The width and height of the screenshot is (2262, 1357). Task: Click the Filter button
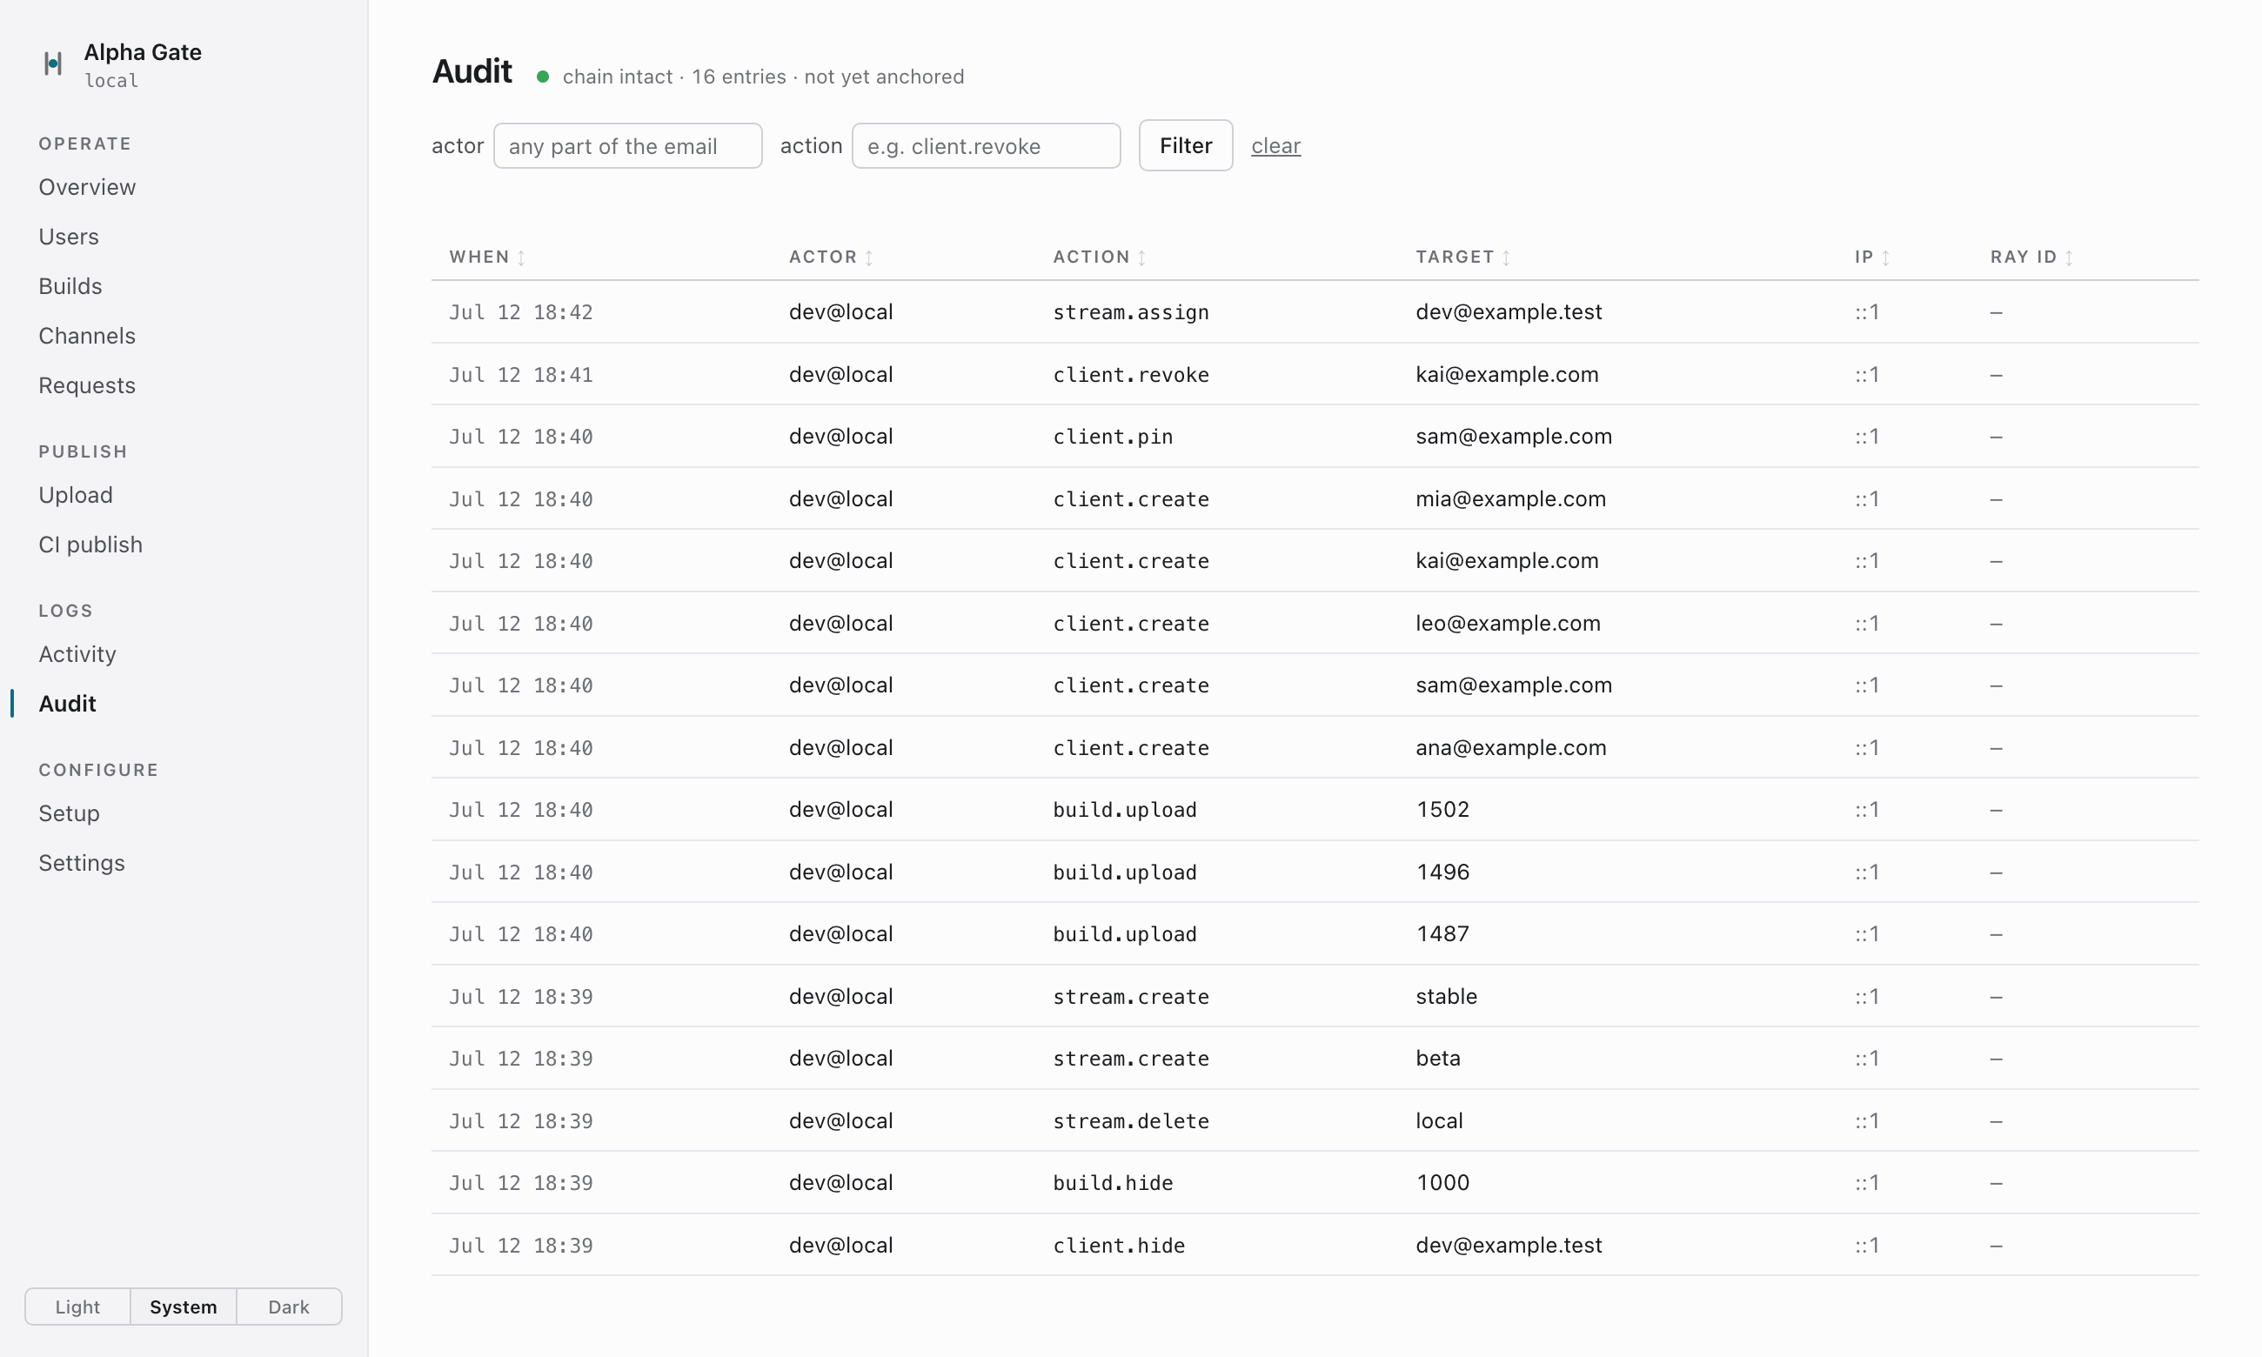click(x=1186, y=145)
